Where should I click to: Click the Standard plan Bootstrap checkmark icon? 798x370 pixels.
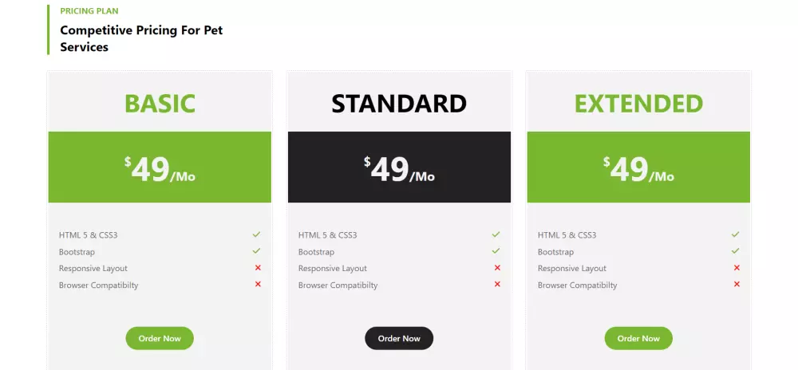496,251
